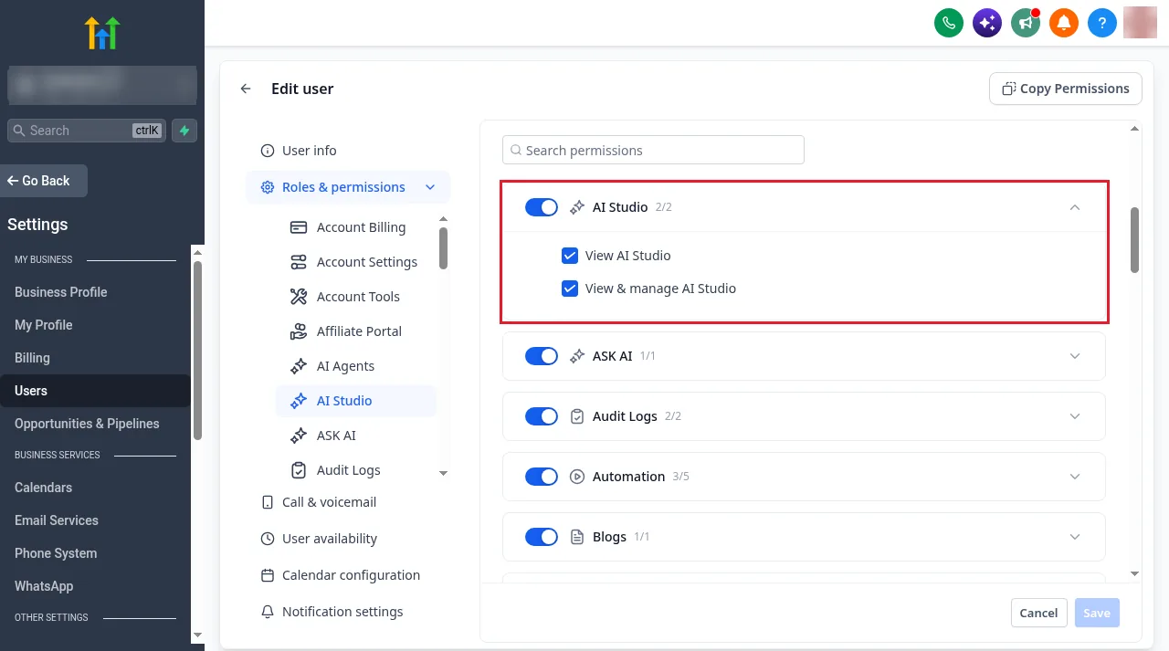Uncheck View & manage AI Studio checkbox

[570, 289]
